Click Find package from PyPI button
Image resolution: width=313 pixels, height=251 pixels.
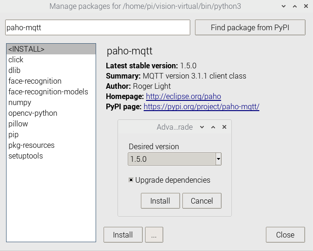[250, 27]
